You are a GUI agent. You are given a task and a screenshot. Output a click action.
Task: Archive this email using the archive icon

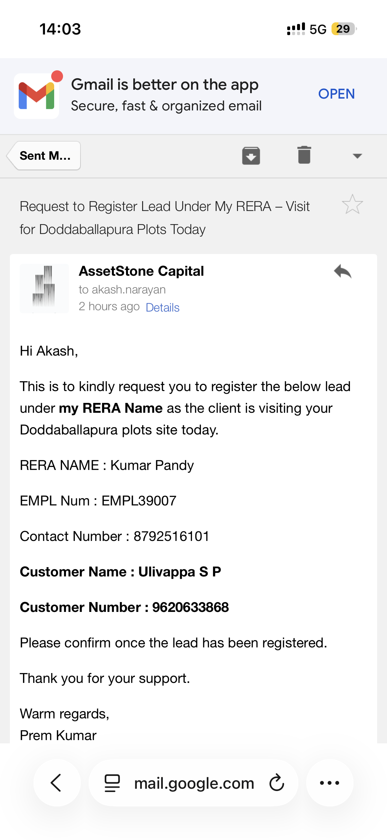251,155
